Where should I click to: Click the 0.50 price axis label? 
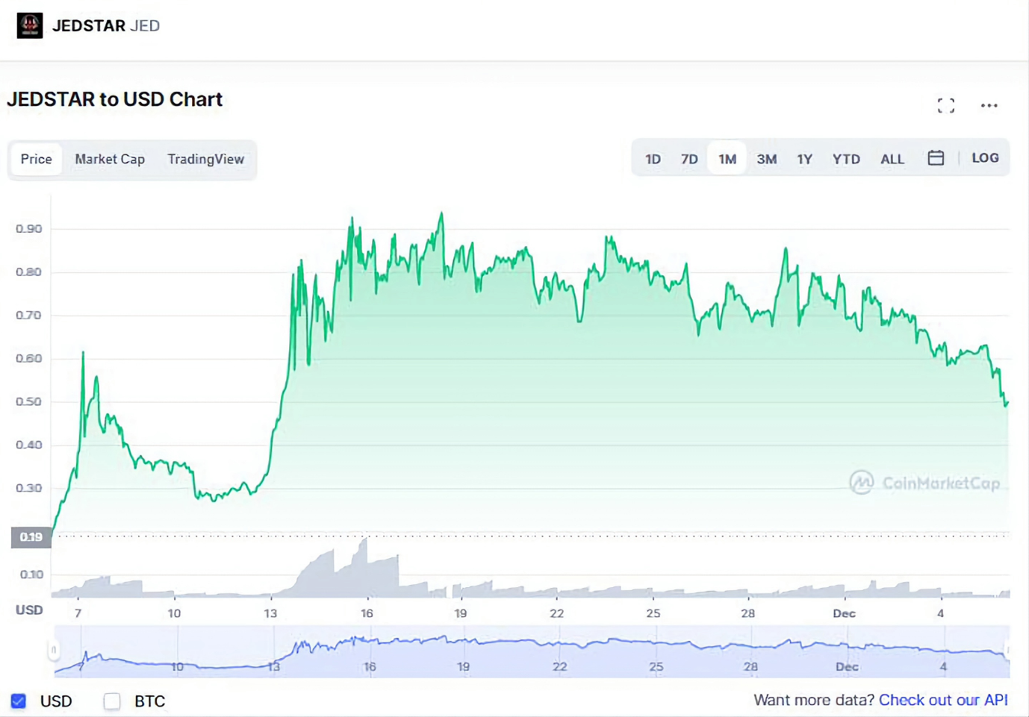coord(28,401)
